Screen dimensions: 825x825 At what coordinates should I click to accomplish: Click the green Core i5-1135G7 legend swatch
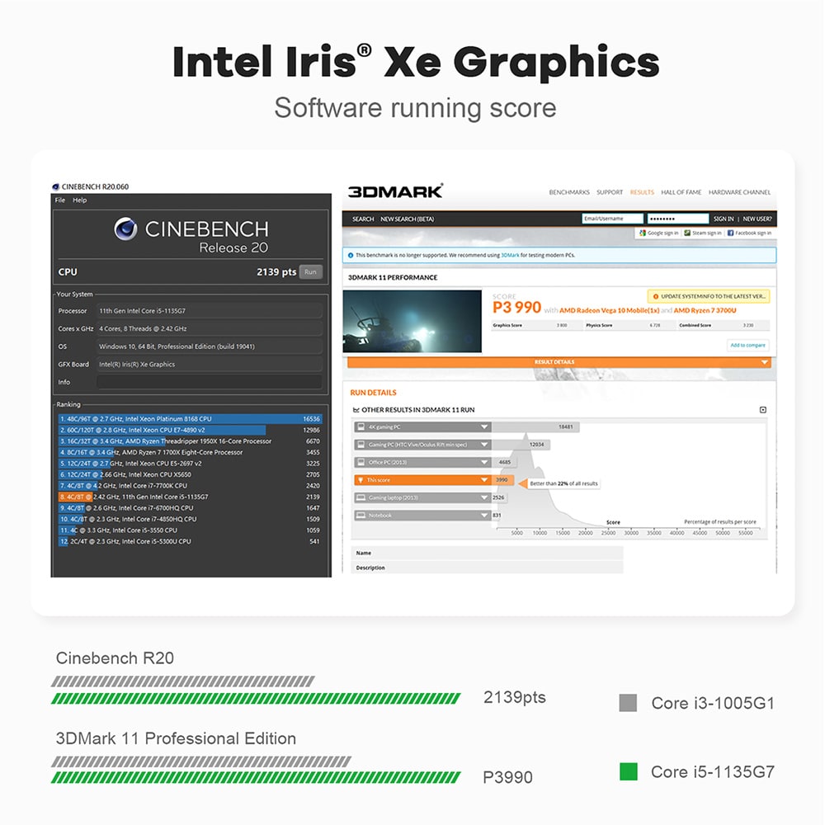[629, 772]
